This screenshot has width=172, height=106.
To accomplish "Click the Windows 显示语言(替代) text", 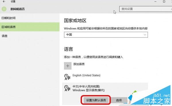I will click(x=88, y=90).
